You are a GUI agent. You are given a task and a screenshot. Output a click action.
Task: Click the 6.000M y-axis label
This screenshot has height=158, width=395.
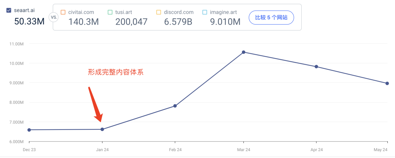(17, 142)
